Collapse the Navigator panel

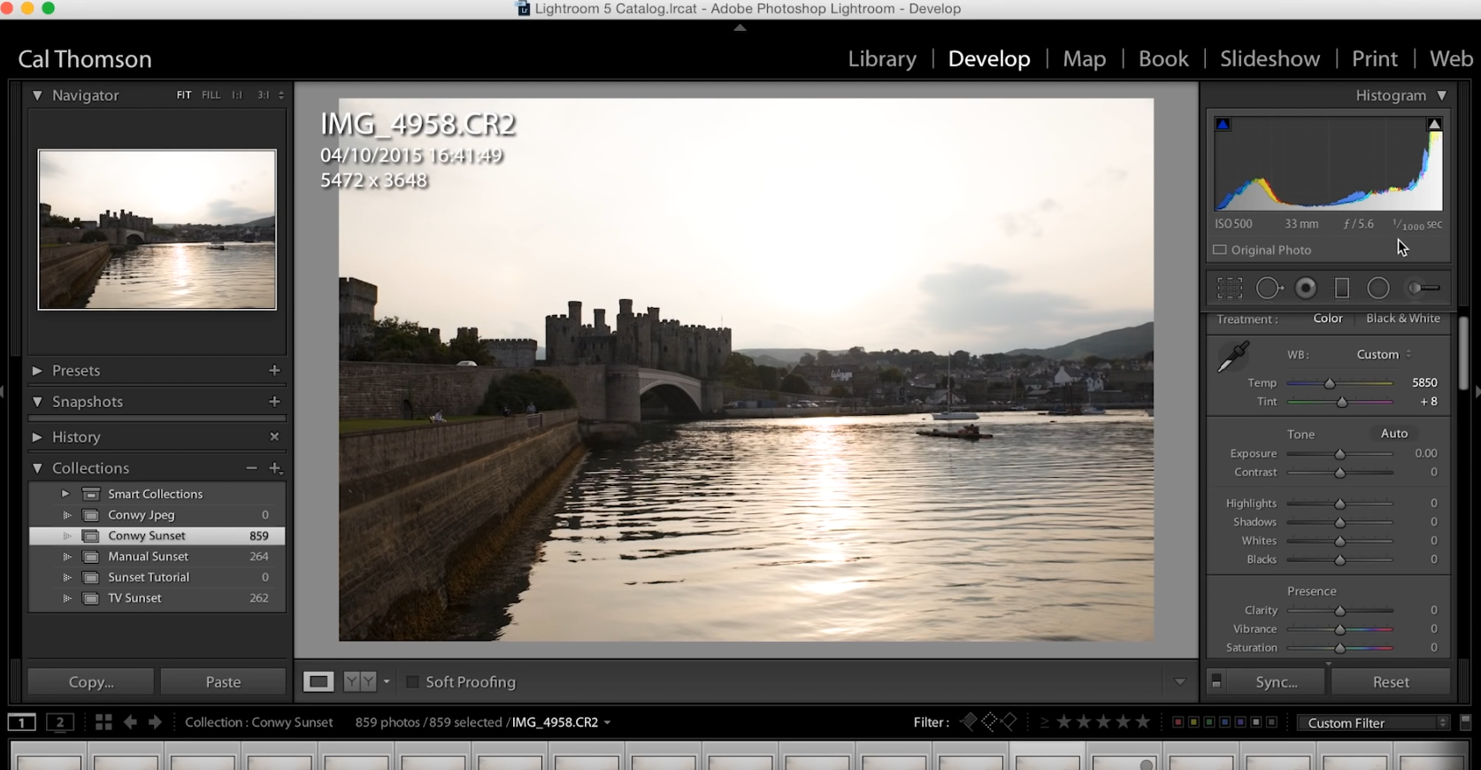37,95
